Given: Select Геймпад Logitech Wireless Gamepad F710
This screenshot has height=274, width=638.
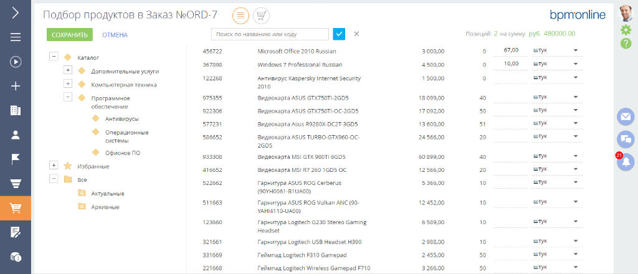Looking at the screenshot, I should [x=314, y=268].
